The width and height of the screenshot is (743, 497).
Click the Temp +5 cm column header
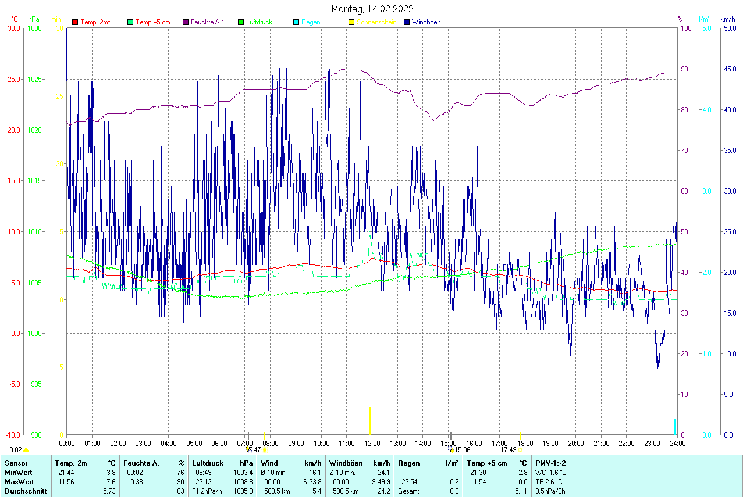coord(487,463)
